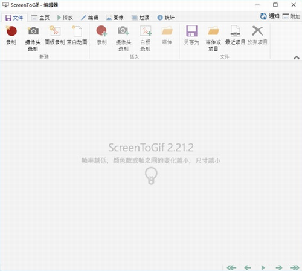
Task: Switch to the 主页 (Home) tab
Action: tap(40, 18)
